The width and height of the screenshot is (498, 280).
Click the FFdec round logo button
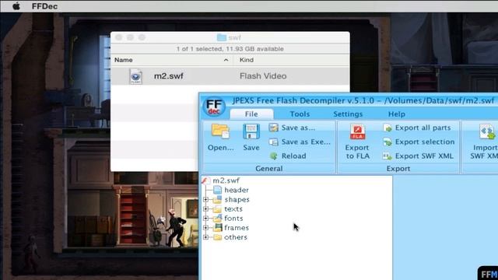[214, 107]
